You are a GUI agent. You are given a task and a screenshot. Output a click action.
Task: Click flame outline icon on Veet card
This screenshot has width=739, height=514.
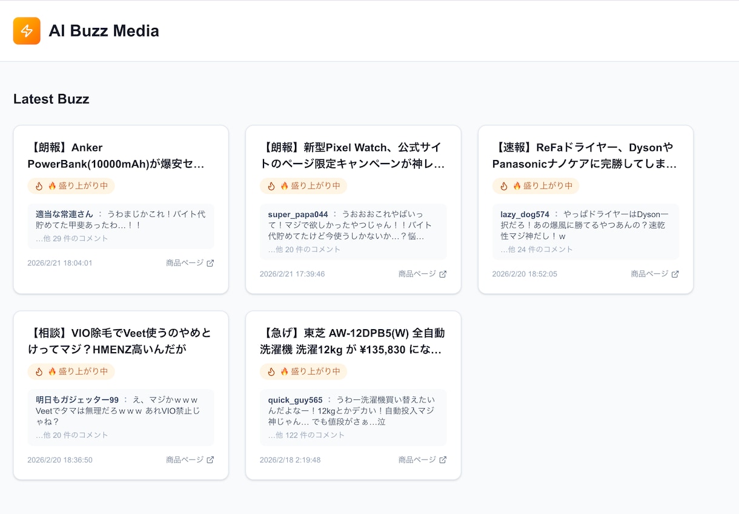click(x=39, y=372)
